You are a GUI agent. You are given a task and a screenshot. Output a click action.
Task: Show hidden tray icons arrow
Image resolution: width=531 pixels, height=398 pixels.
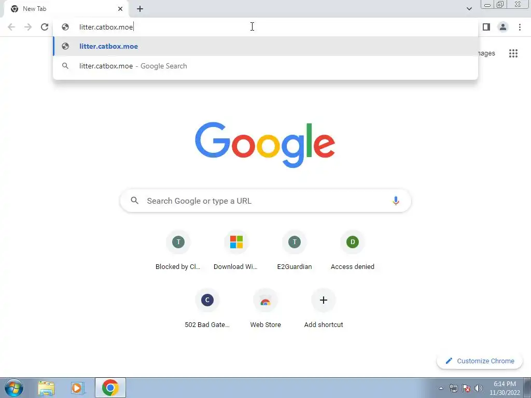tap(441, 388)
